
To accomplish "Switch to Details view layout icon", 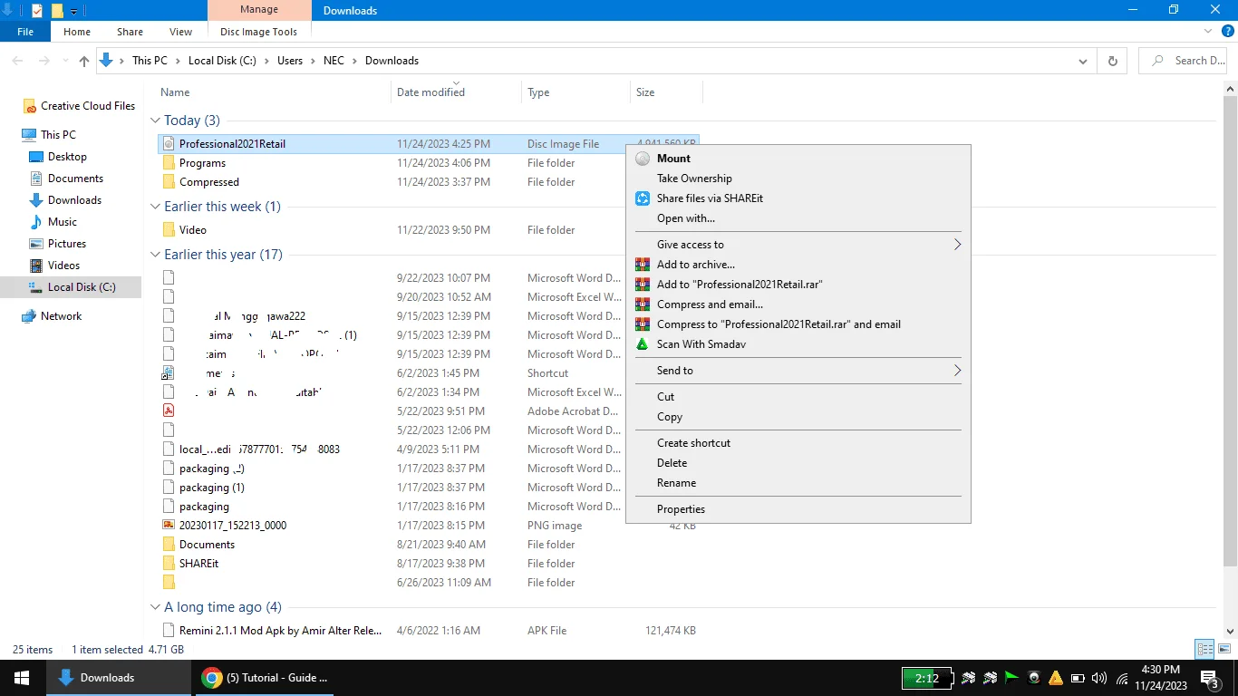I will coord(1204,649).
